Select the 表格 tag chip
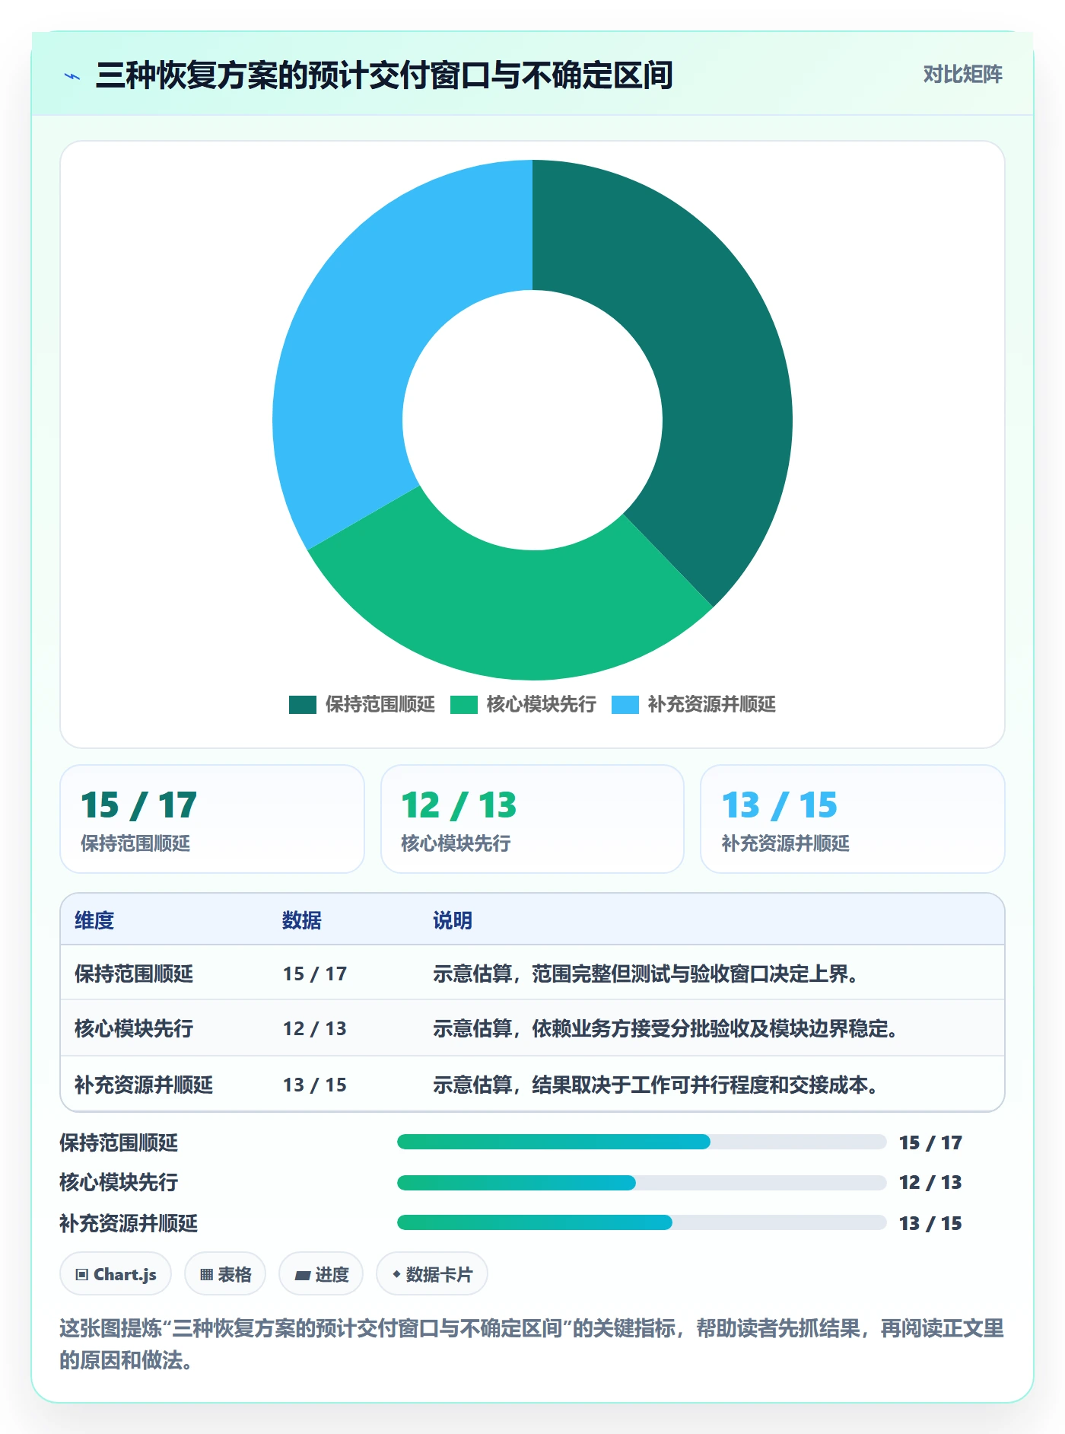The width and height of the screenshot is (1065, 1434). [225, 1273]
